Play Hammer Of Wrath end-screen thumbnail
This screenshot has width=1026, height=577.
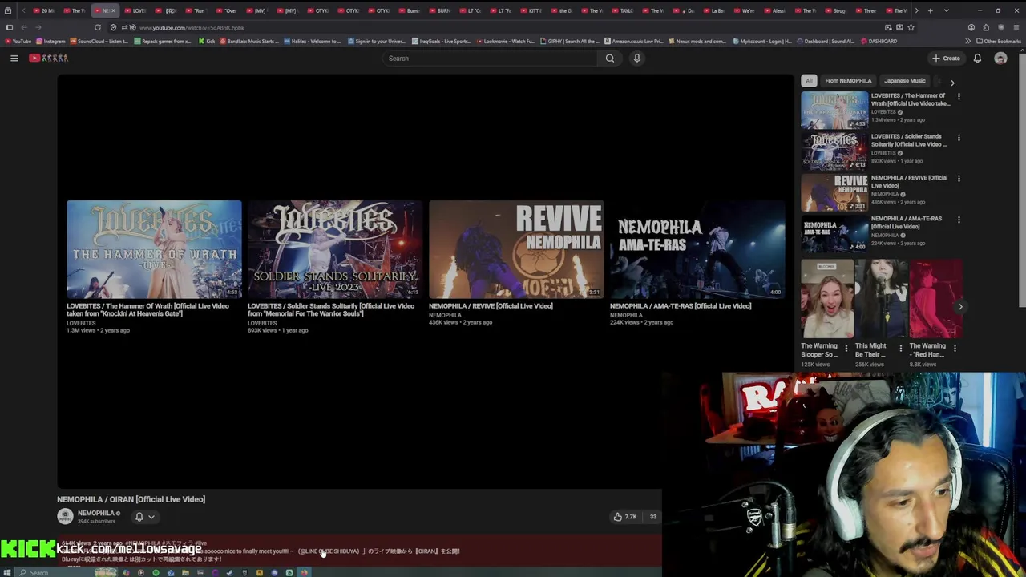(154, 249)
